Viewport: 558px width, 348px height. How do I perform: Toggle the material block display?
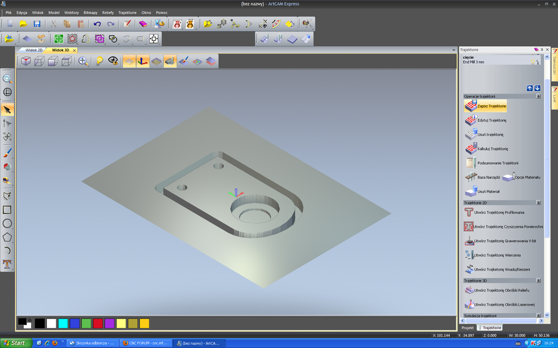[x=156, y=61]
